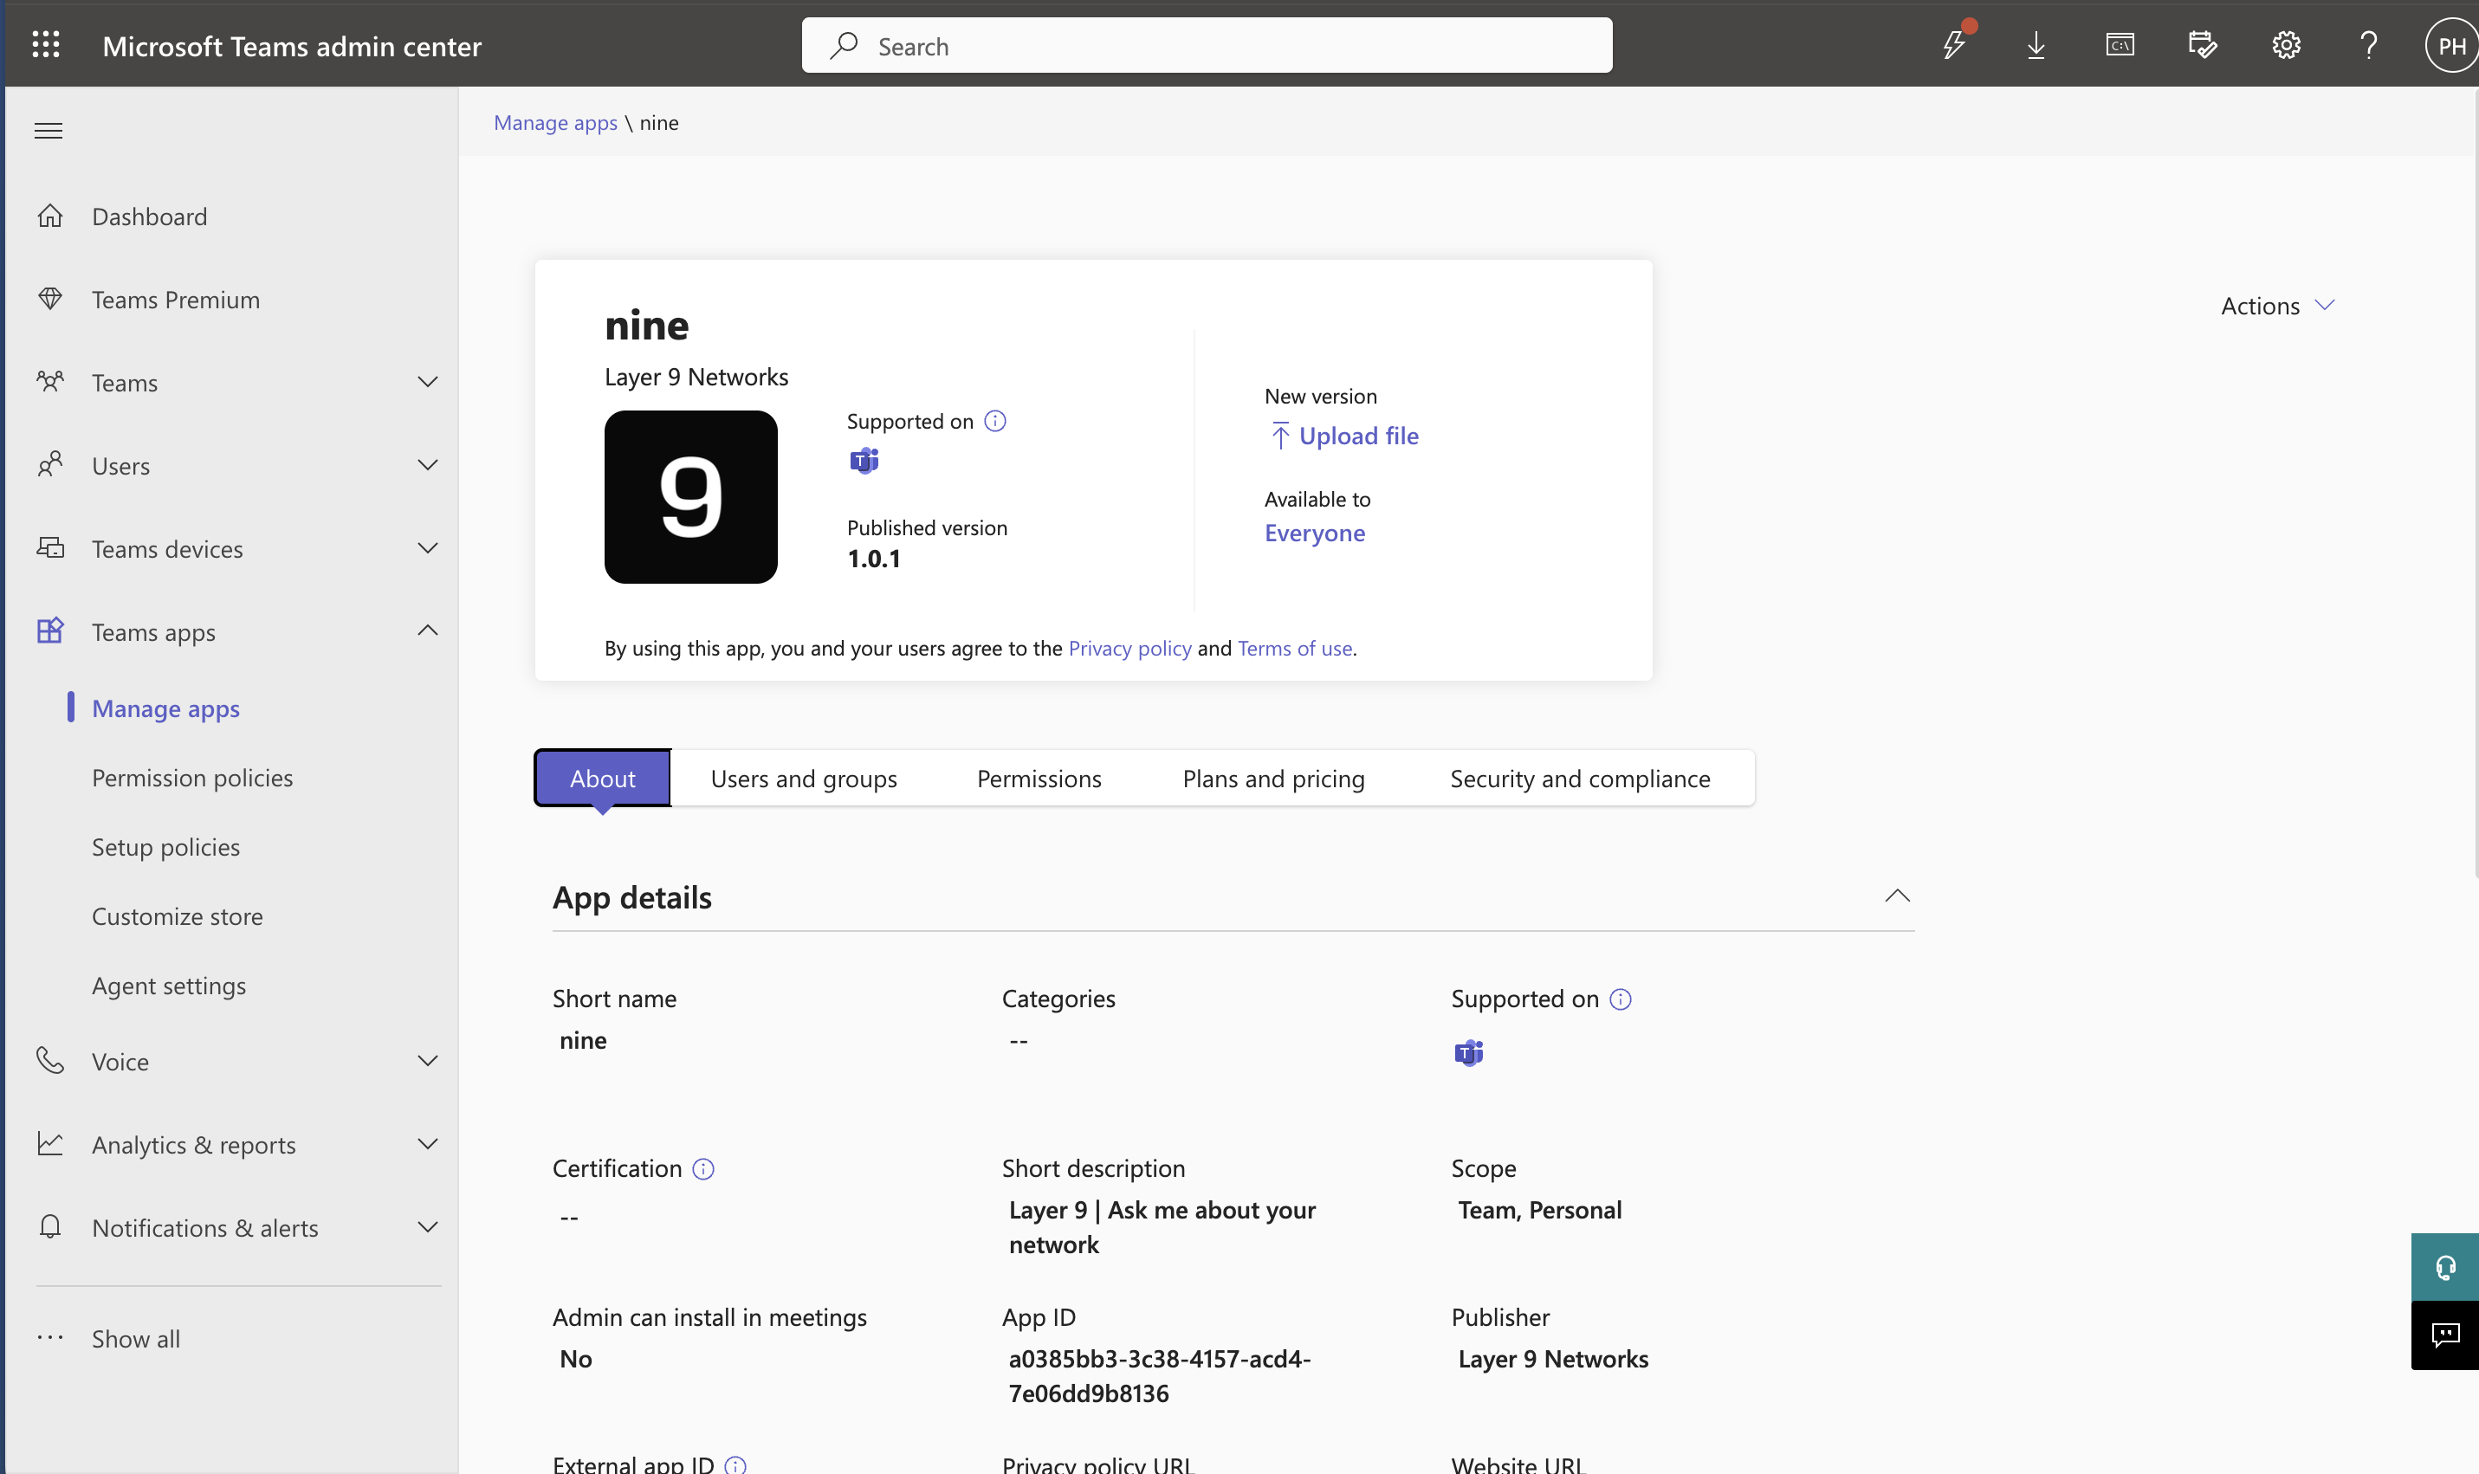
Task: Open the downloads arrow icon
Action: point(2036,45)
